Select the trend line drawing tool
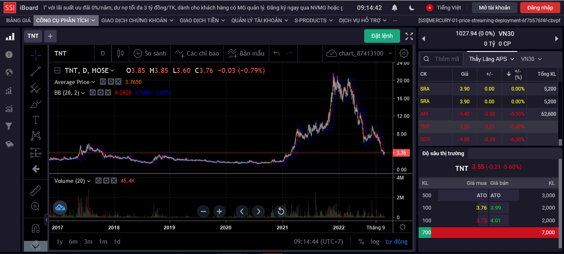Screen dimensions: 564x254 (36, 71)
